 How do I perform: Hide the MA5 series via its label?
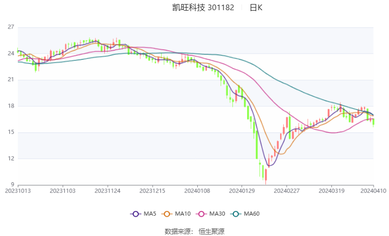point(149,214)
